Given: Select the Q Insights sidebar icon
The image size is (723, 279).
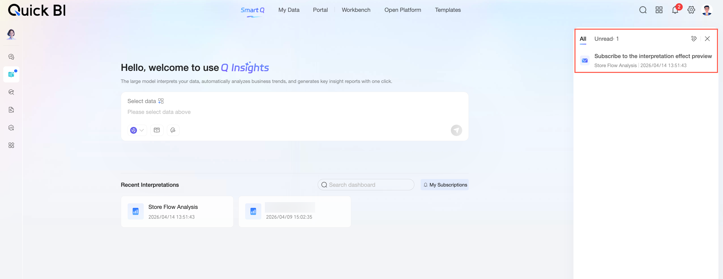Looking at the screenshot, I should [x=11, y=74].
